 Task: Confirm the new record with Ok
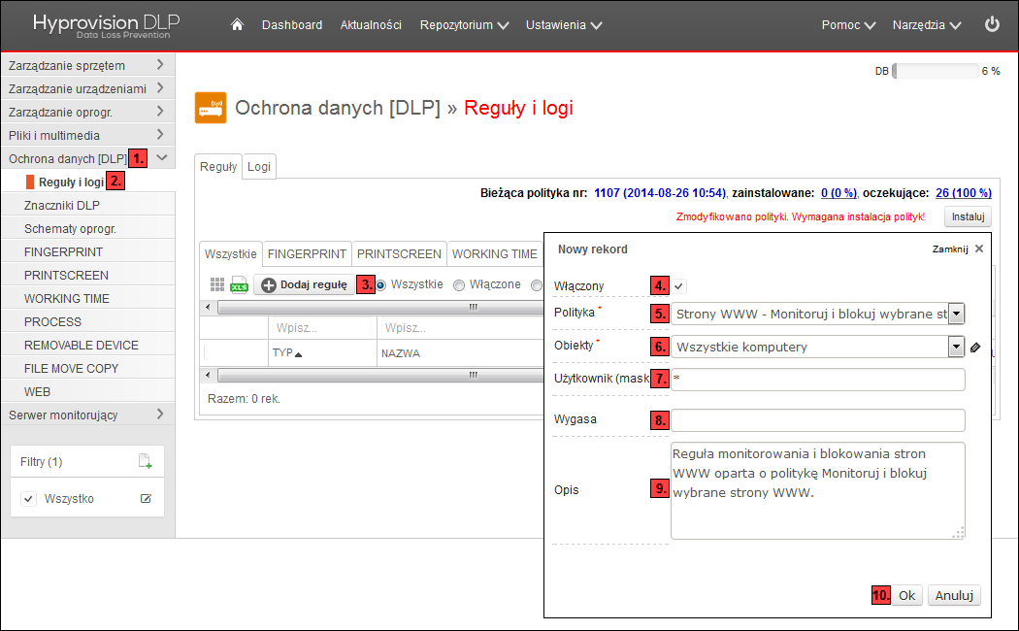(906, 595)
